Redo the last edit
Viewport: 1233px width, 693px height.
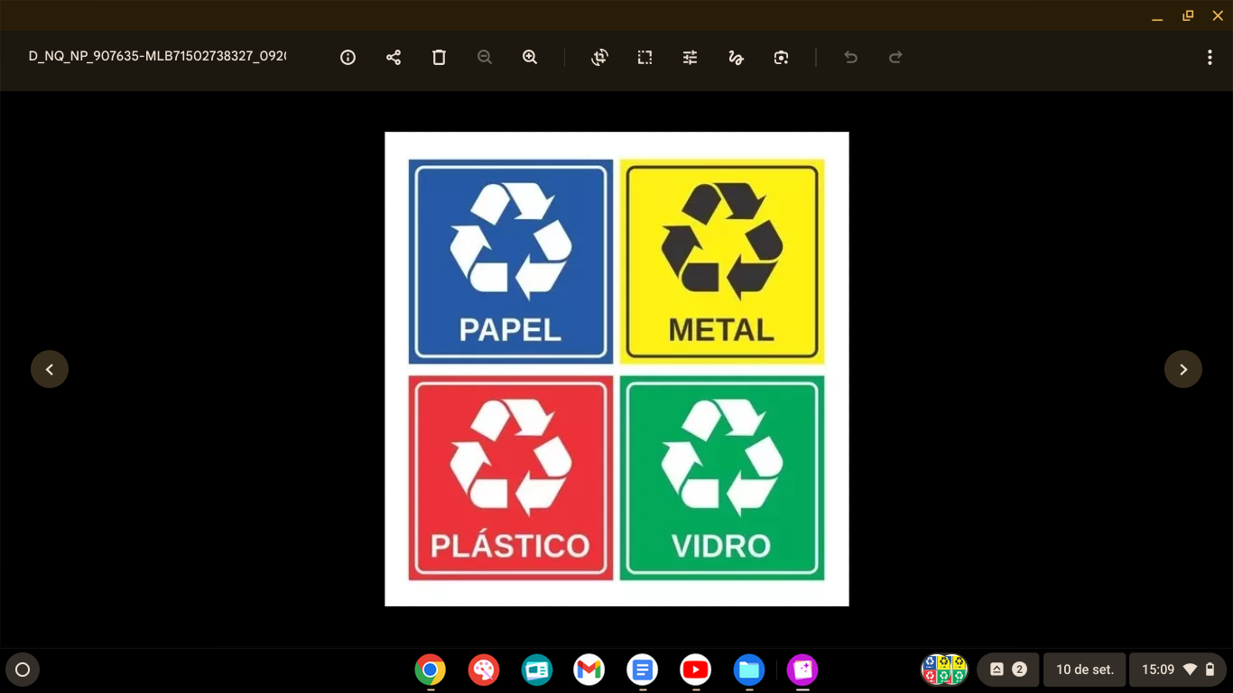pos(895,58)
